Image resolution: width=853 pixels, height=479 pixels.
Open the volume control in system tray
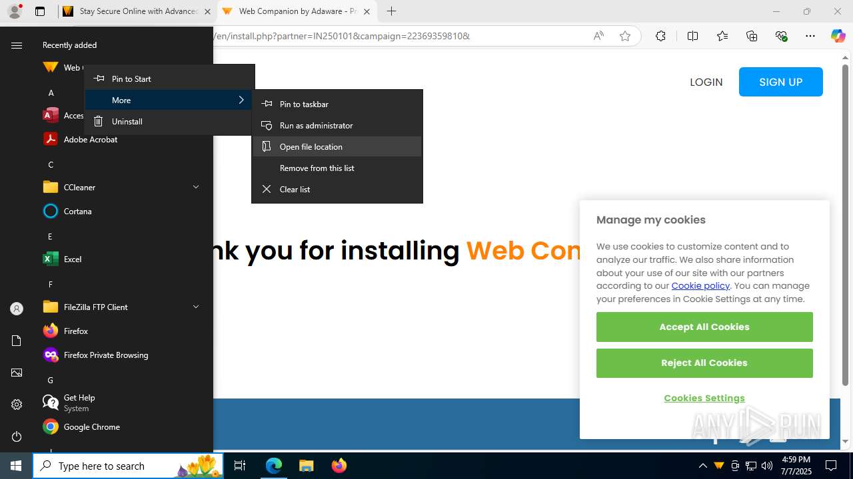coord(767,466)
